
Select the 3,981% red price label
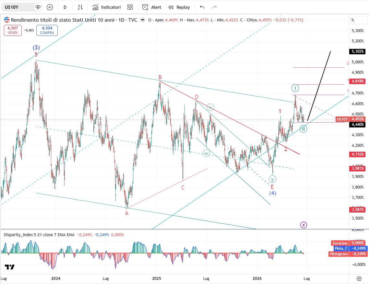point(358,169)
